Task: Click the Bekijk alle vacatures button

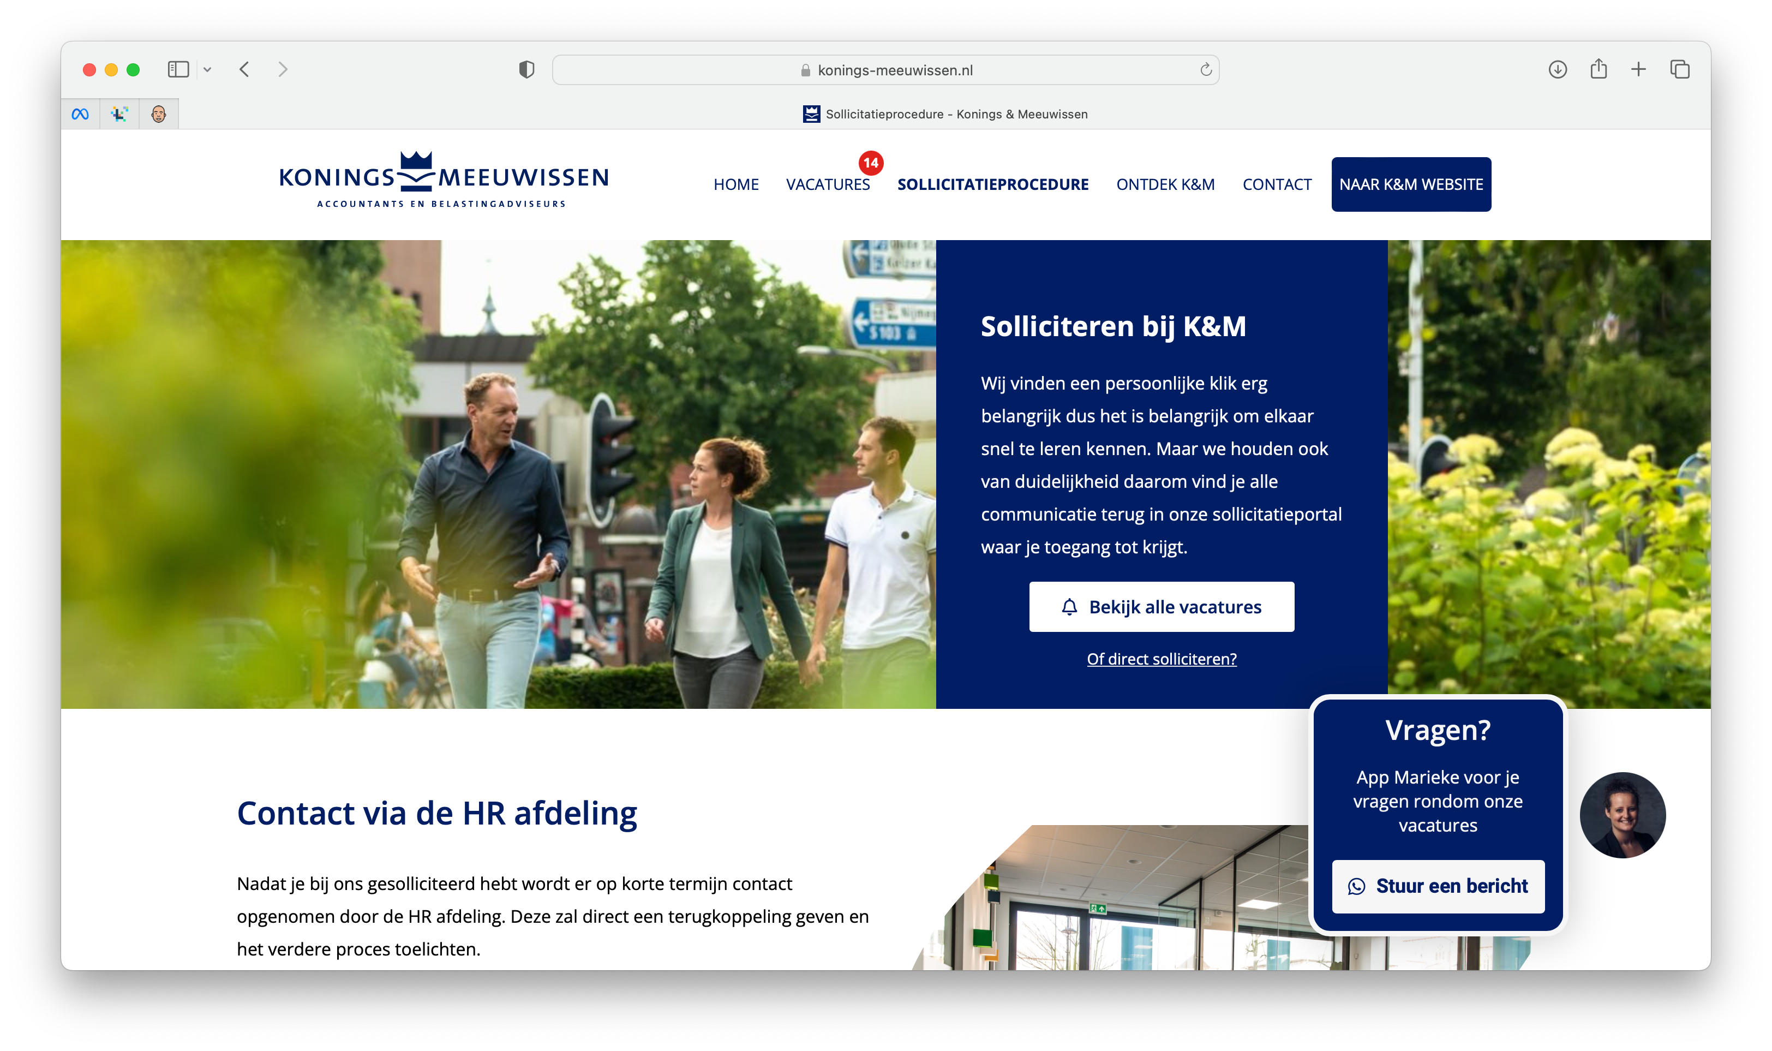Action: (x=1161, y=607)
